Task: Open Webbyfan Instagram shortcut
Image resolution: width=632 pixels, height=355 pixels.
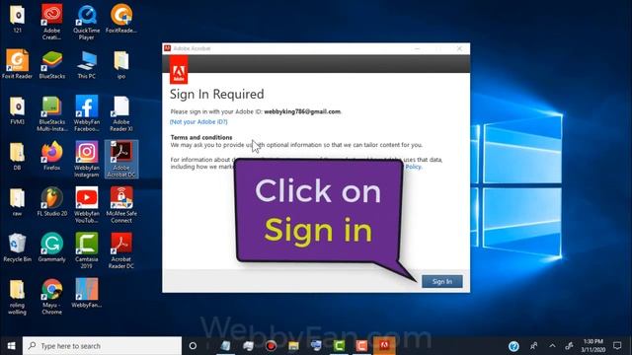Action: (86, 160)
